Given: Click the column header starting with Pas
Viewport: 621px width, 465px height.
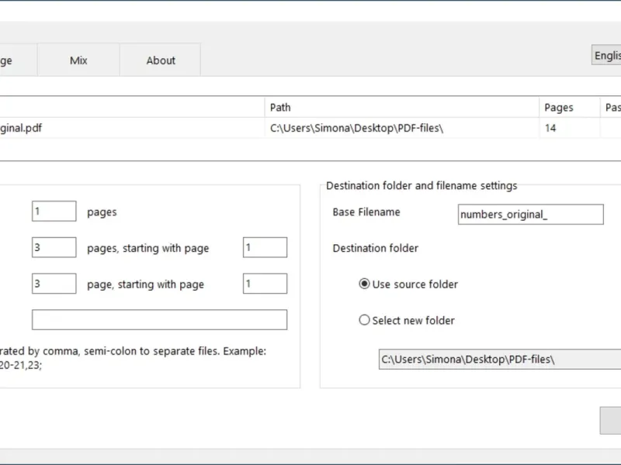Looking at the screenshot, I should 612,108.
